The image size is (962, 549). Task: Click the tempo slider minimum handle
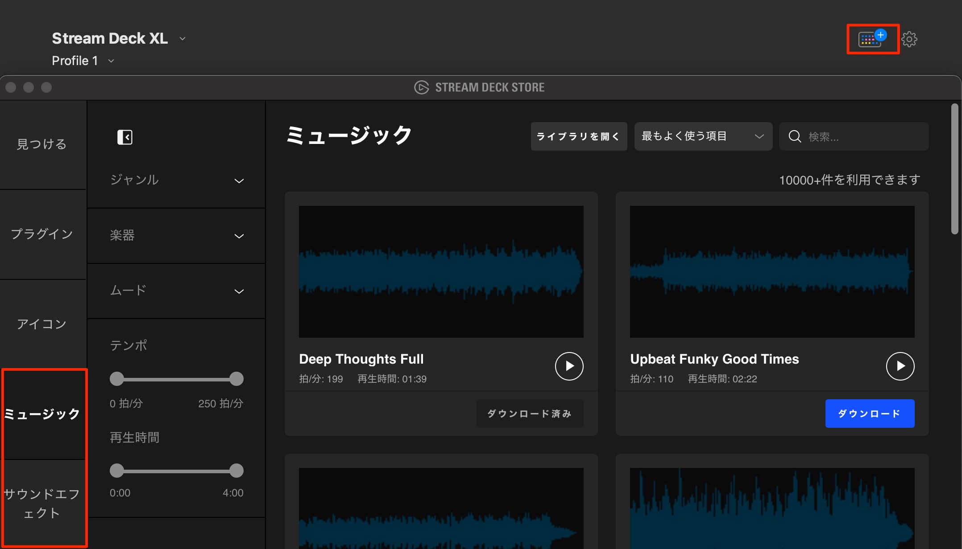point(117,379)
